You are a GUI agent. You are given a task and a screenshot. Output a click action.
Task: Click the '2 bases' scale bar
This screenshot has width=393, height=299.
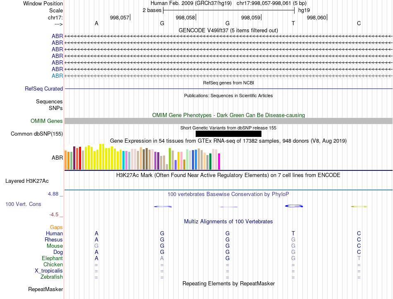[x=229, y=10]
